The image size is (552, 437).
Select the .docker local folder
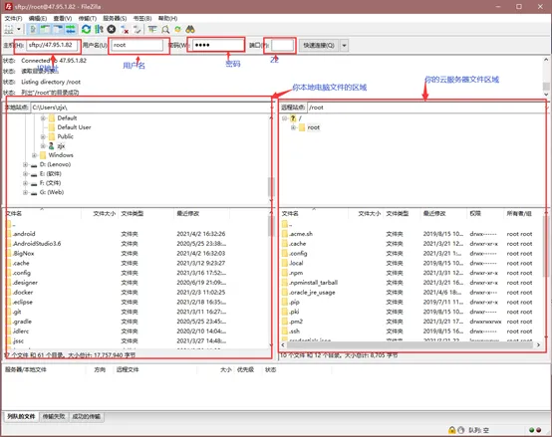23,292
